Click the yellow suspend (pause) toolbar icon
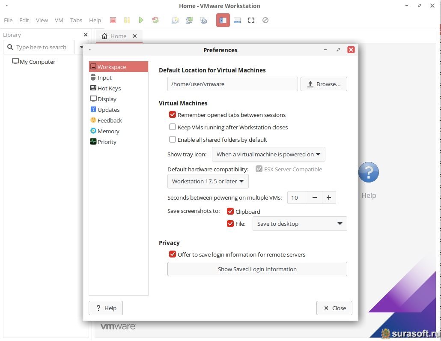This screenshot has height=341, width=441. 127,20
